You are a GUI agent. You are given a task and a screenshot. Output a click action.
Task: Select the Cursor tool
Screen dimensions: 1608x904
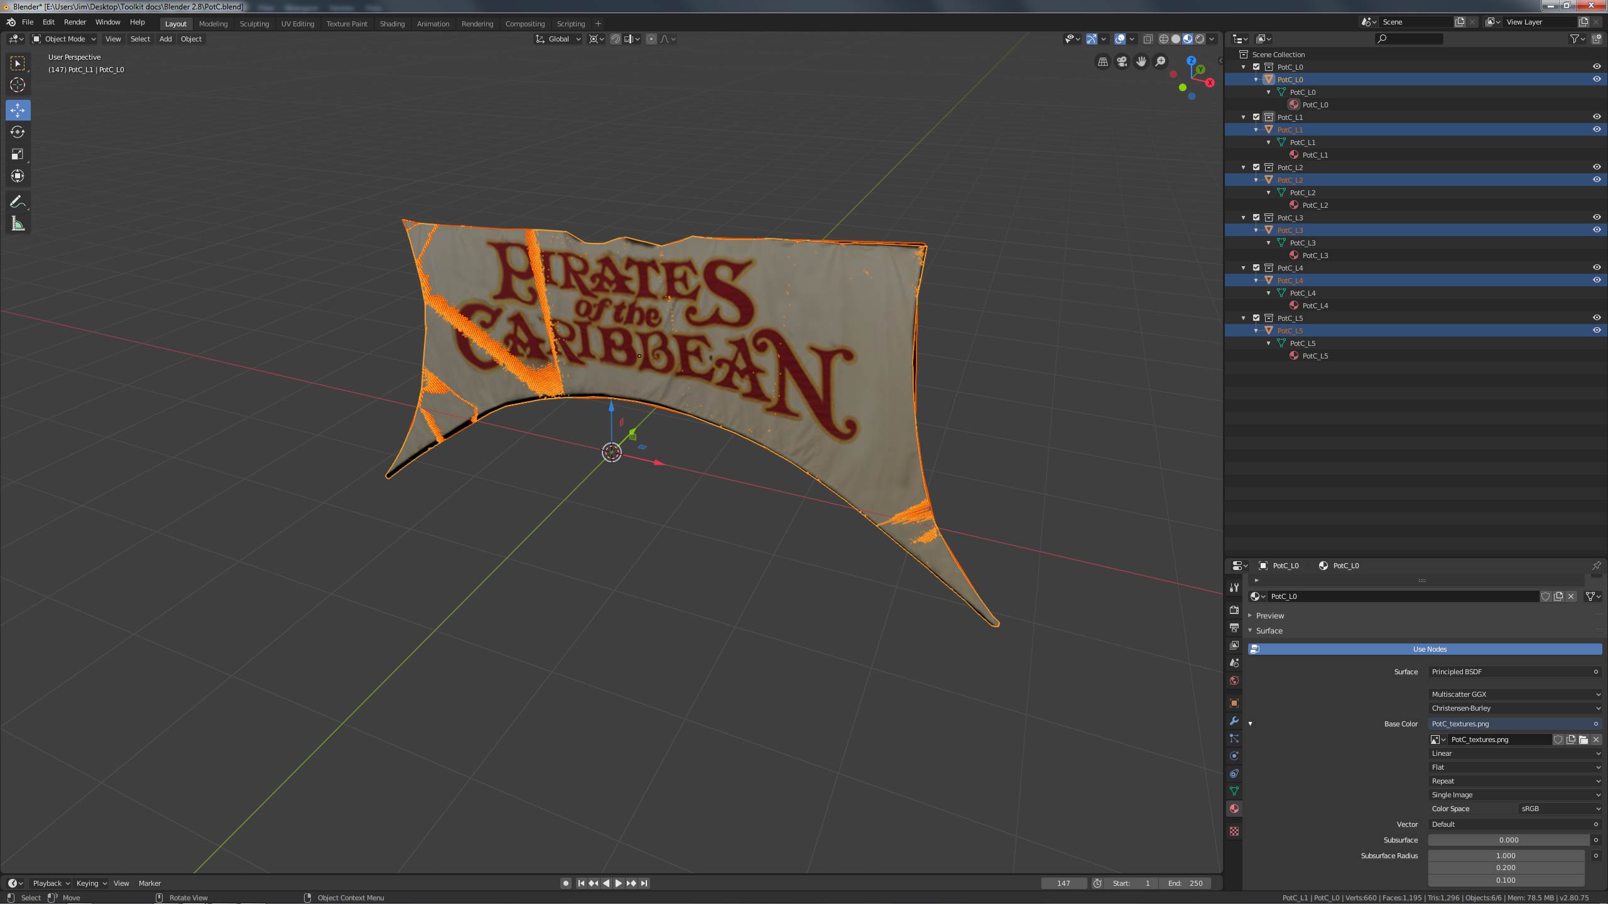point(18,85)
